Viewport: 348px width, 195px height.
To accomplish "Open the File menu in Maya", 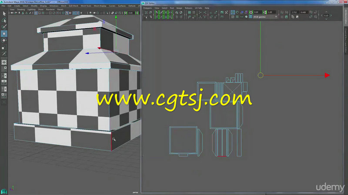I will [3, 6].
